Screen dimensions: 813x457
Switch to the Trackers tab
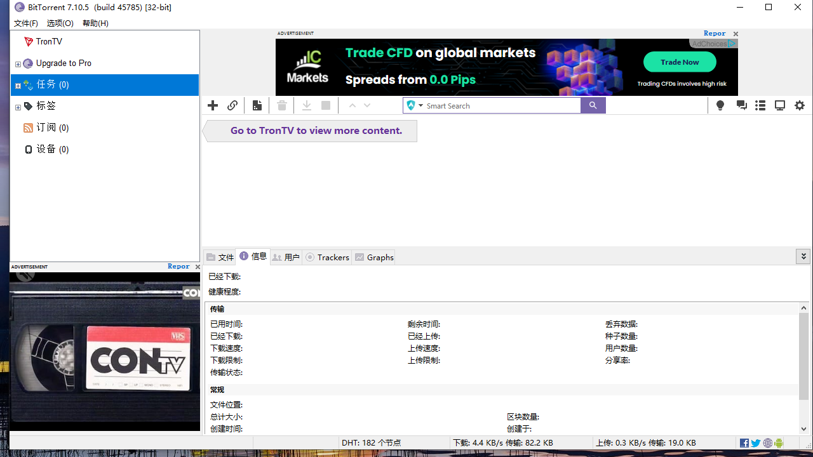[327, 257]
